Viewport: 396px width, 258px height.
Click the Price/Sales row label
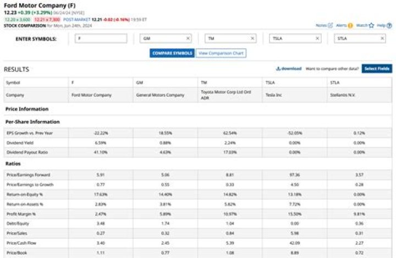click(x=16, y=233)
